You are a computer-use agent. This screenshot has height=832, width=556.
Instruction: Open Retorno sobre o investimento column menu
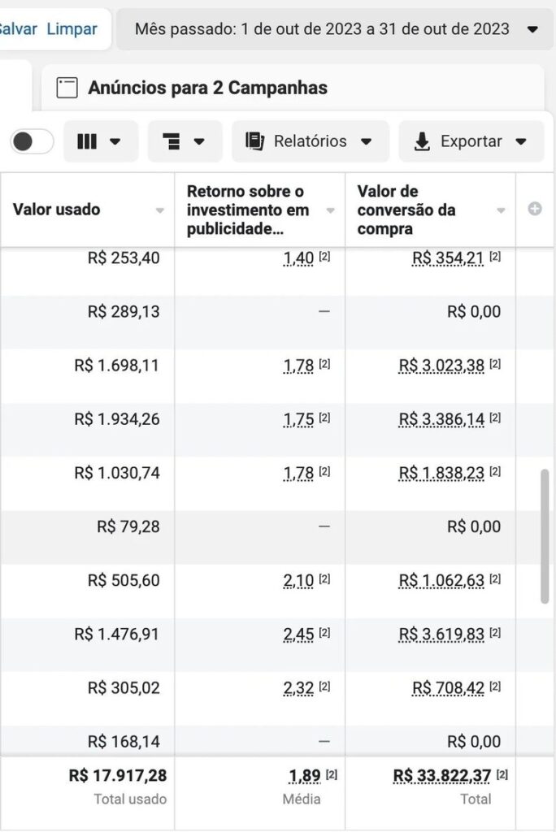pos(330,210)
